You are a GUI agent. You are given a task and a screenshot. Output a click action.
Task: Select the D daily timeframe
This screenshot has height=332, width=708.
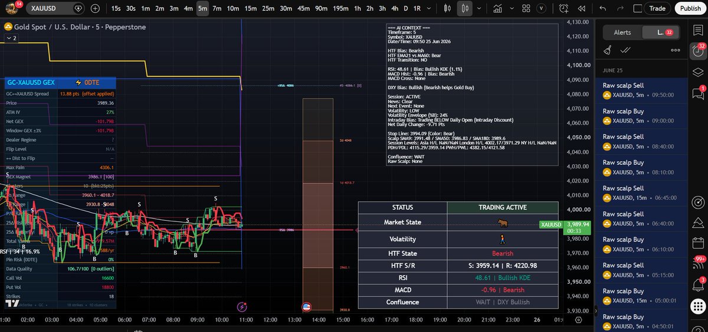405,9
